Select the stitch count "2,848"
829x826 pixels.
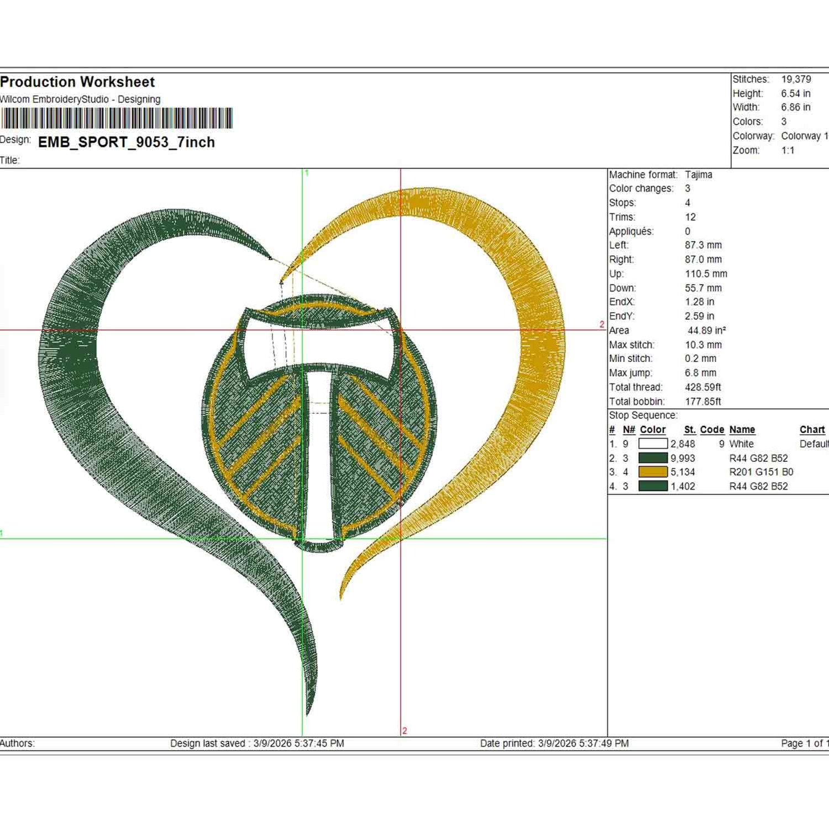(x=683, y=444)
